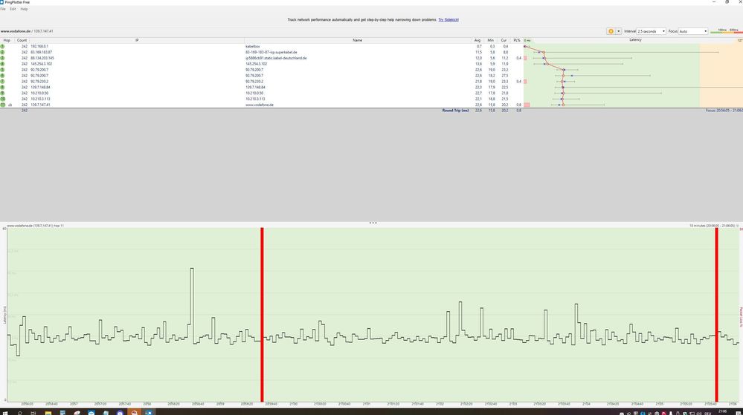Click the PL% column header
Image resolution: width=743 pixels, height=415 pixels.
(516, 40)
